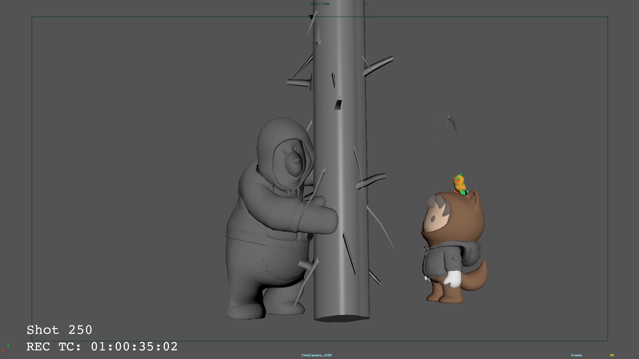Viewport: 639px width, 359px height.
Task: Click the 'Shot 250' overlay text
Action: click(59, 330)
